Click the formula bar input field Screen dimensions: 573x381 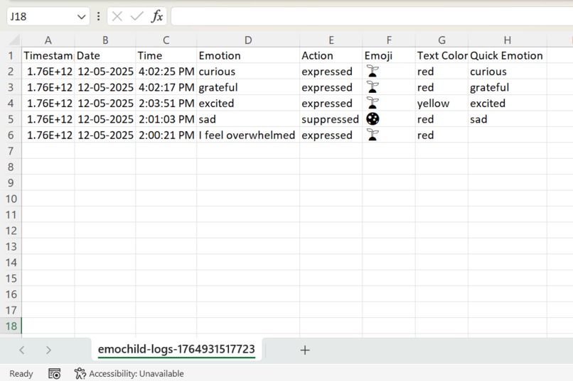click(372, 16)
